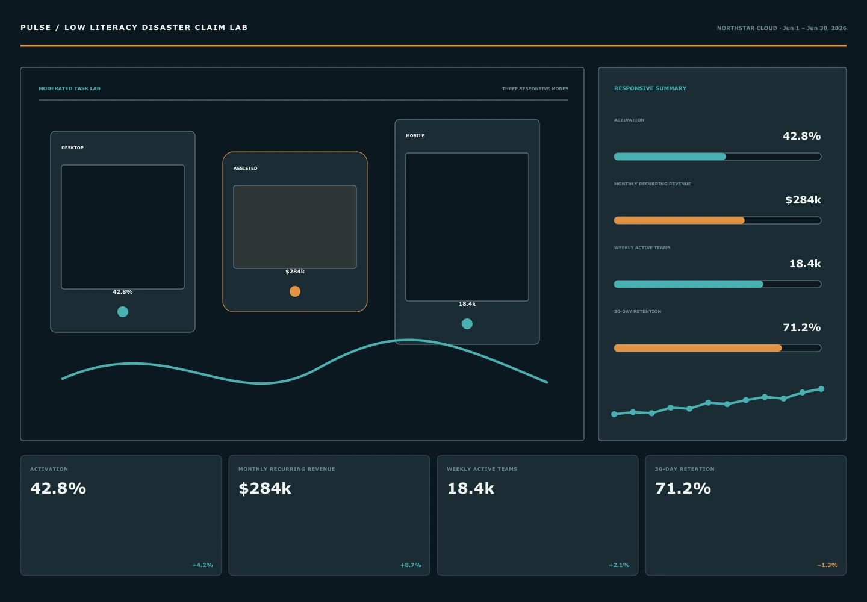Click the Weekly Active Teams progress bar
The height and width of the screenshot is (602, 867).
[x=718, y=284]
